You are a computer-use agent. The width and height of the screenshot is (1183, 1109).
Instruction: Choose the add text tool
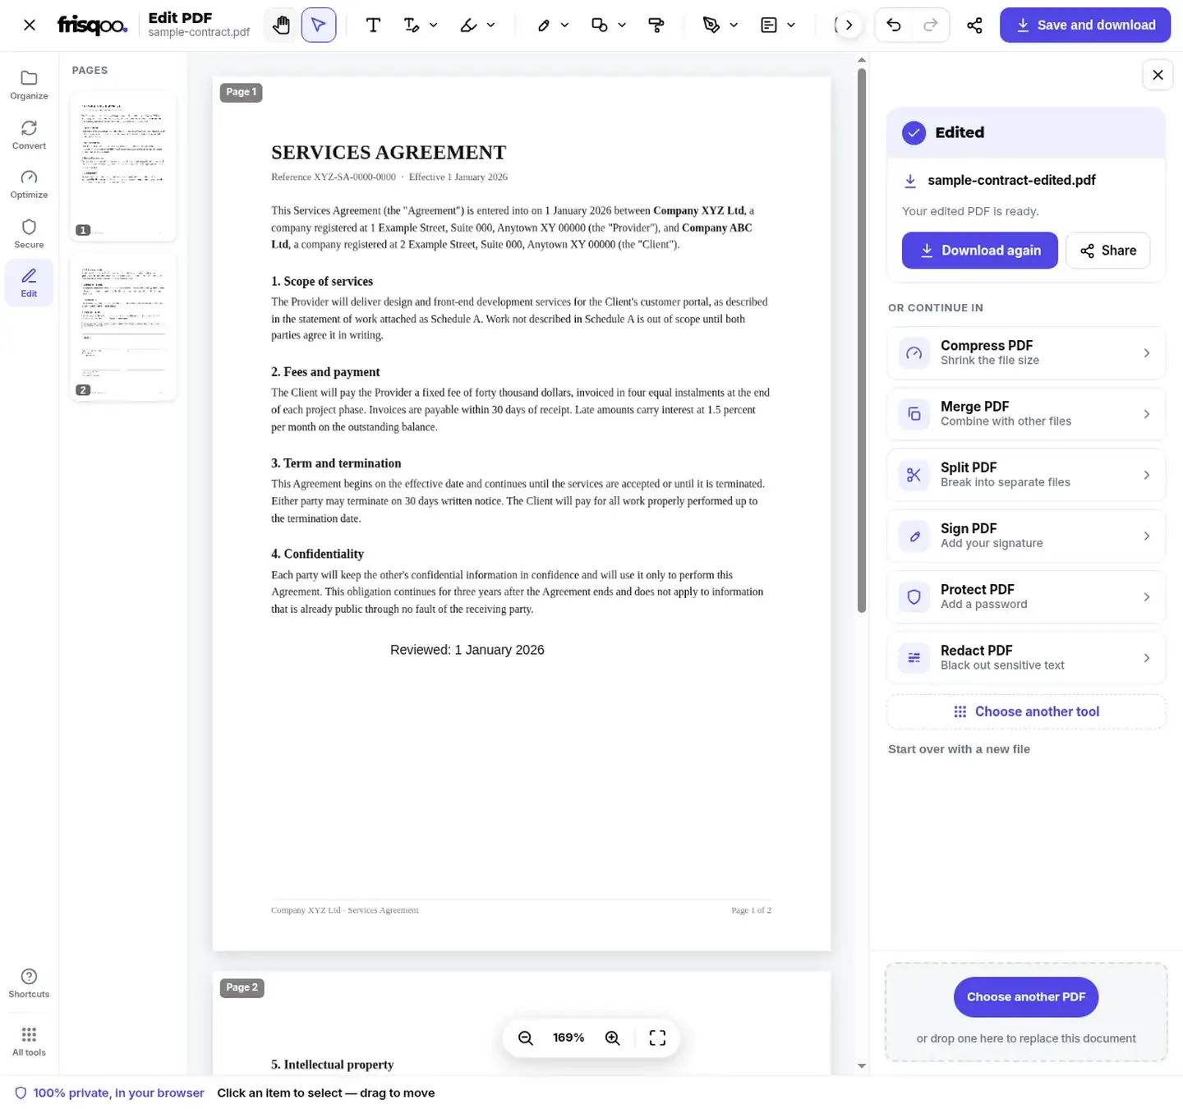pyautogui.click(x=373, y=25)
